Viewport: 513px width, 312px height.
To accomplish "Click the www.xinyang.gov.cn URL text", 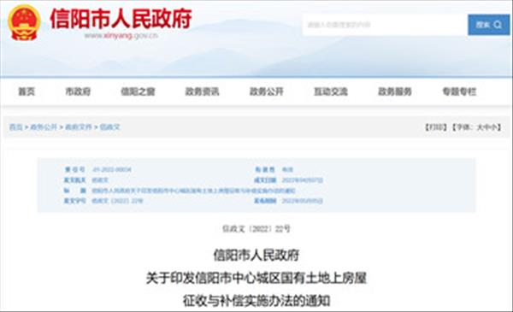I will pyautogui.click(x=121, y=36).
